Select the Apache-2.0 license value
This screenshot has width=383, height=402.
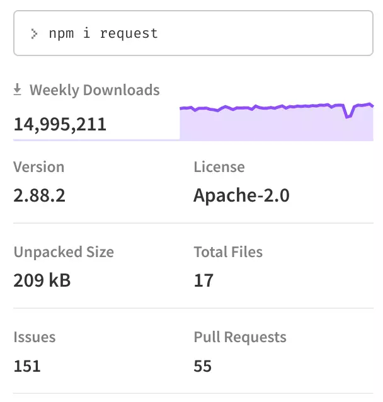coord(241,196)
